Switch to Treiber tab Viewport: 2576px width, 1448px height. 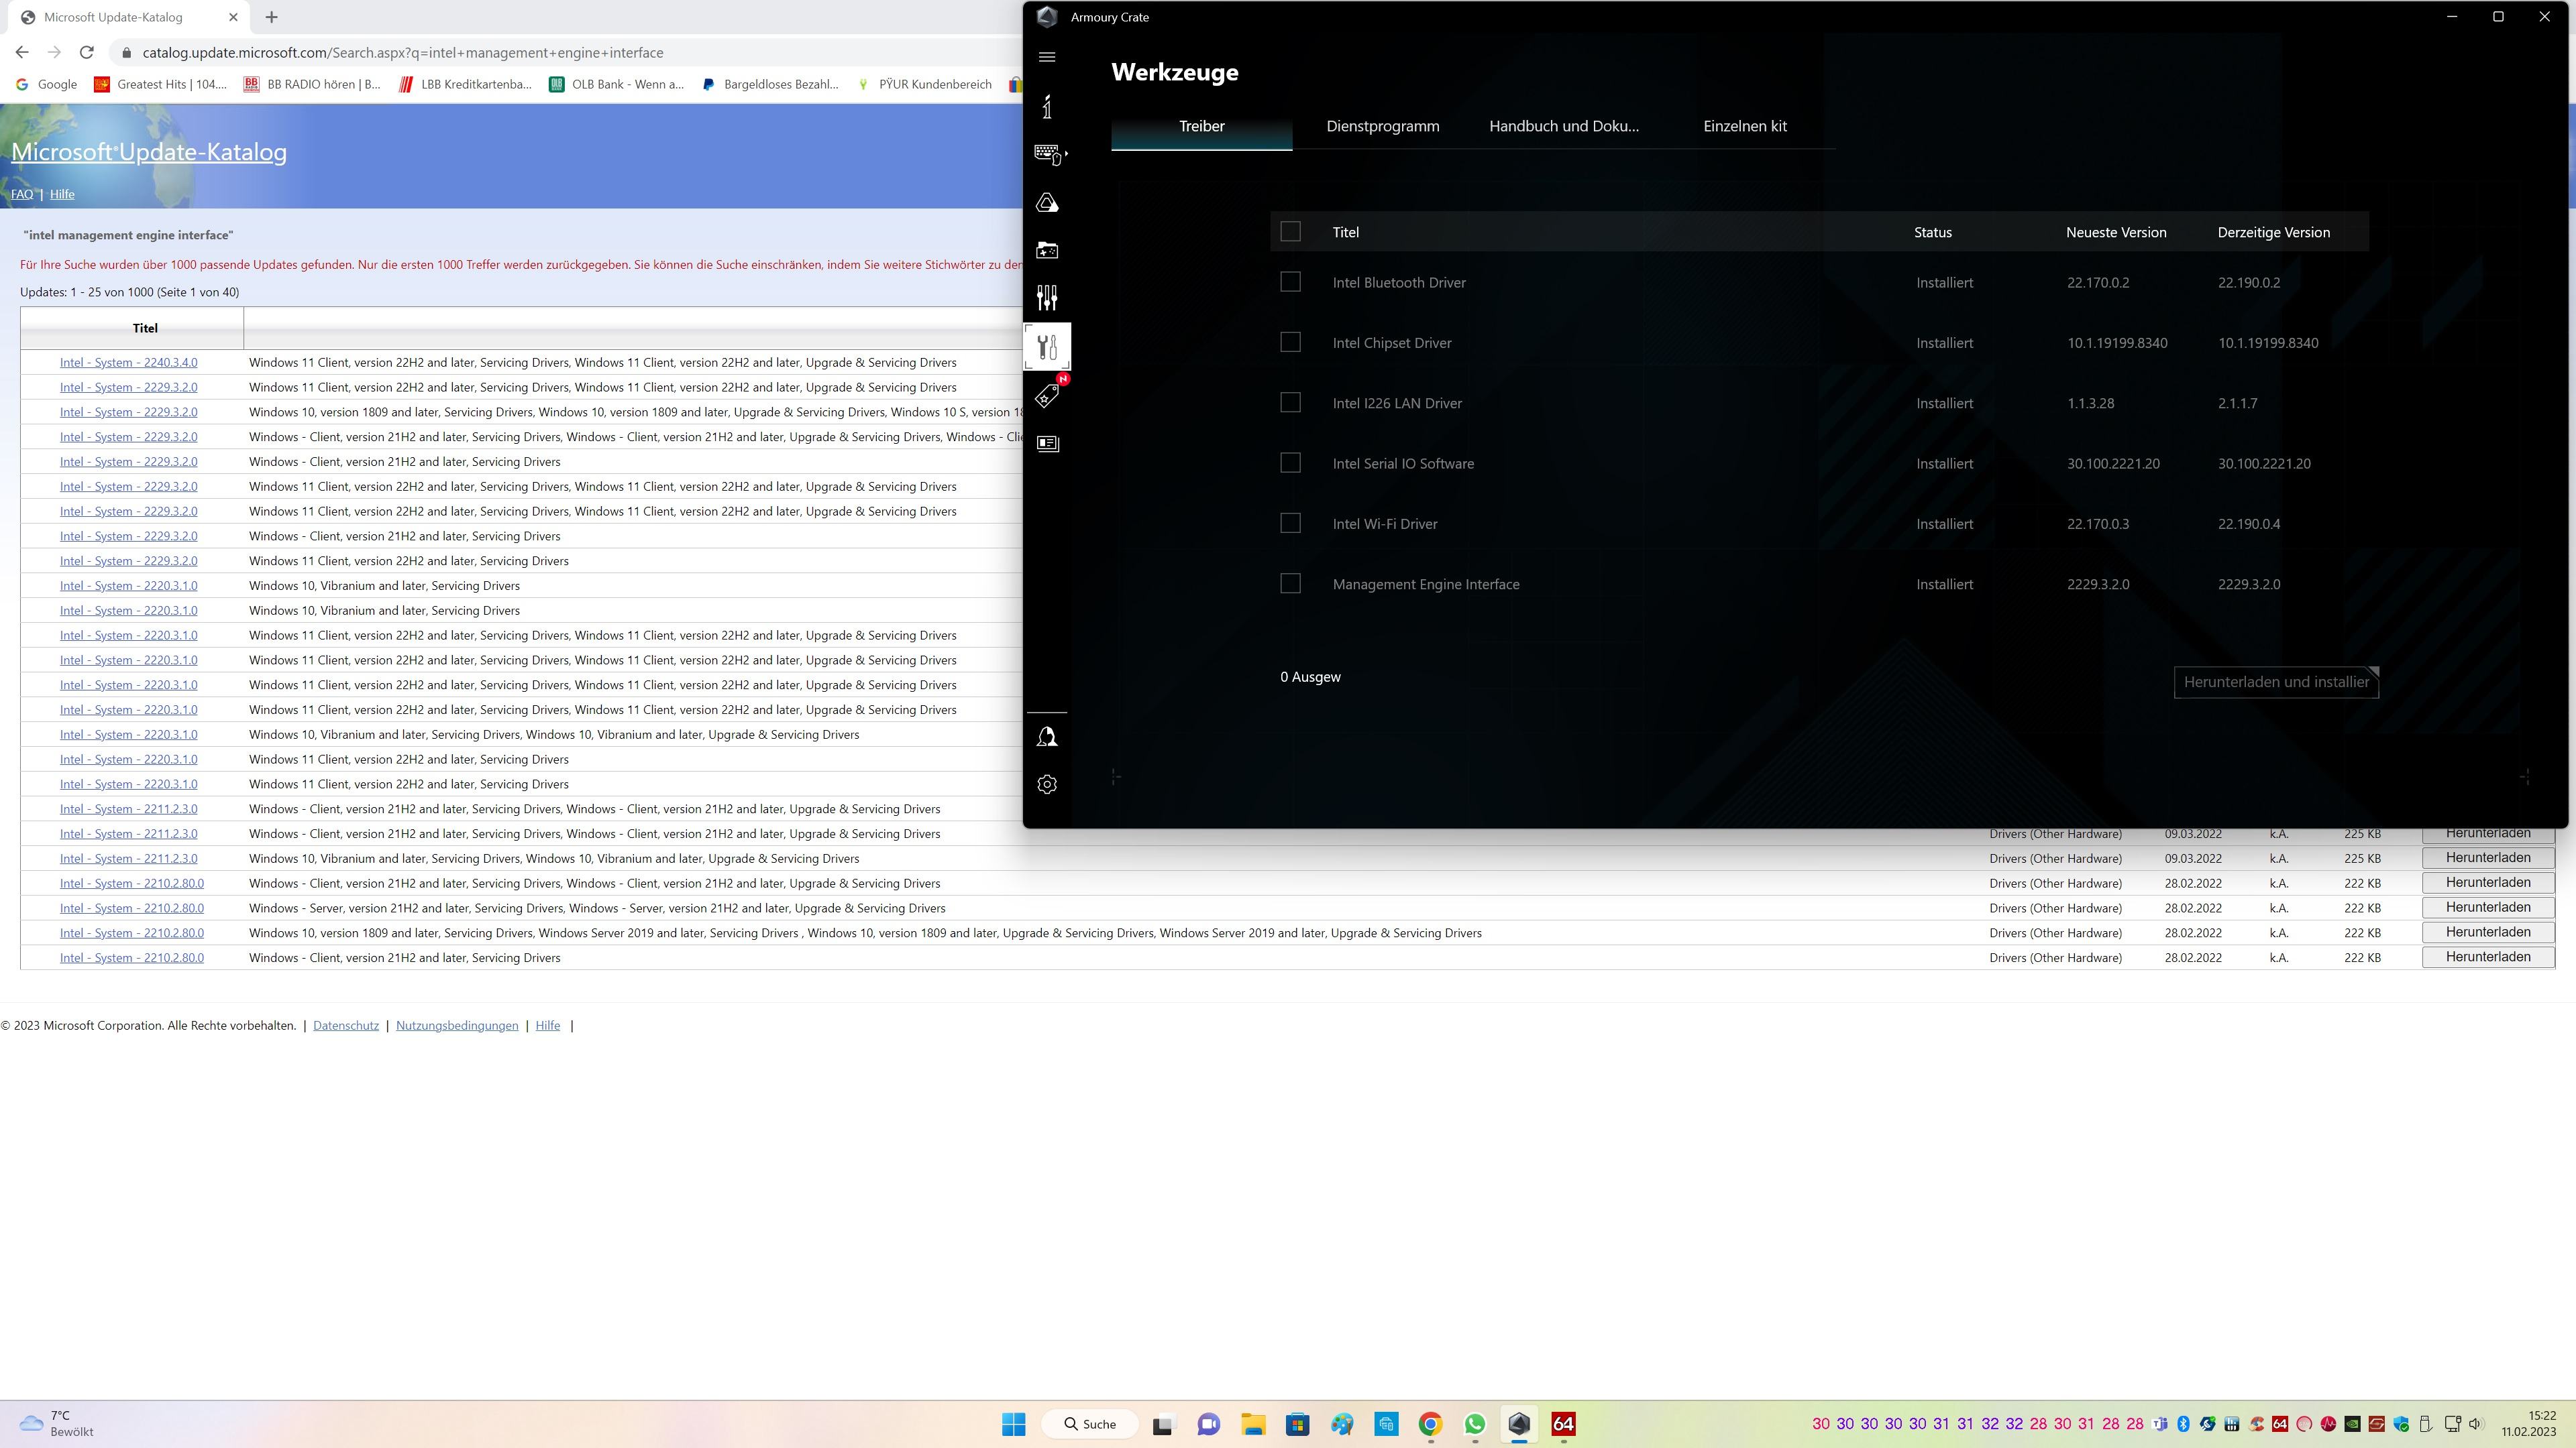coord(1201,126)
